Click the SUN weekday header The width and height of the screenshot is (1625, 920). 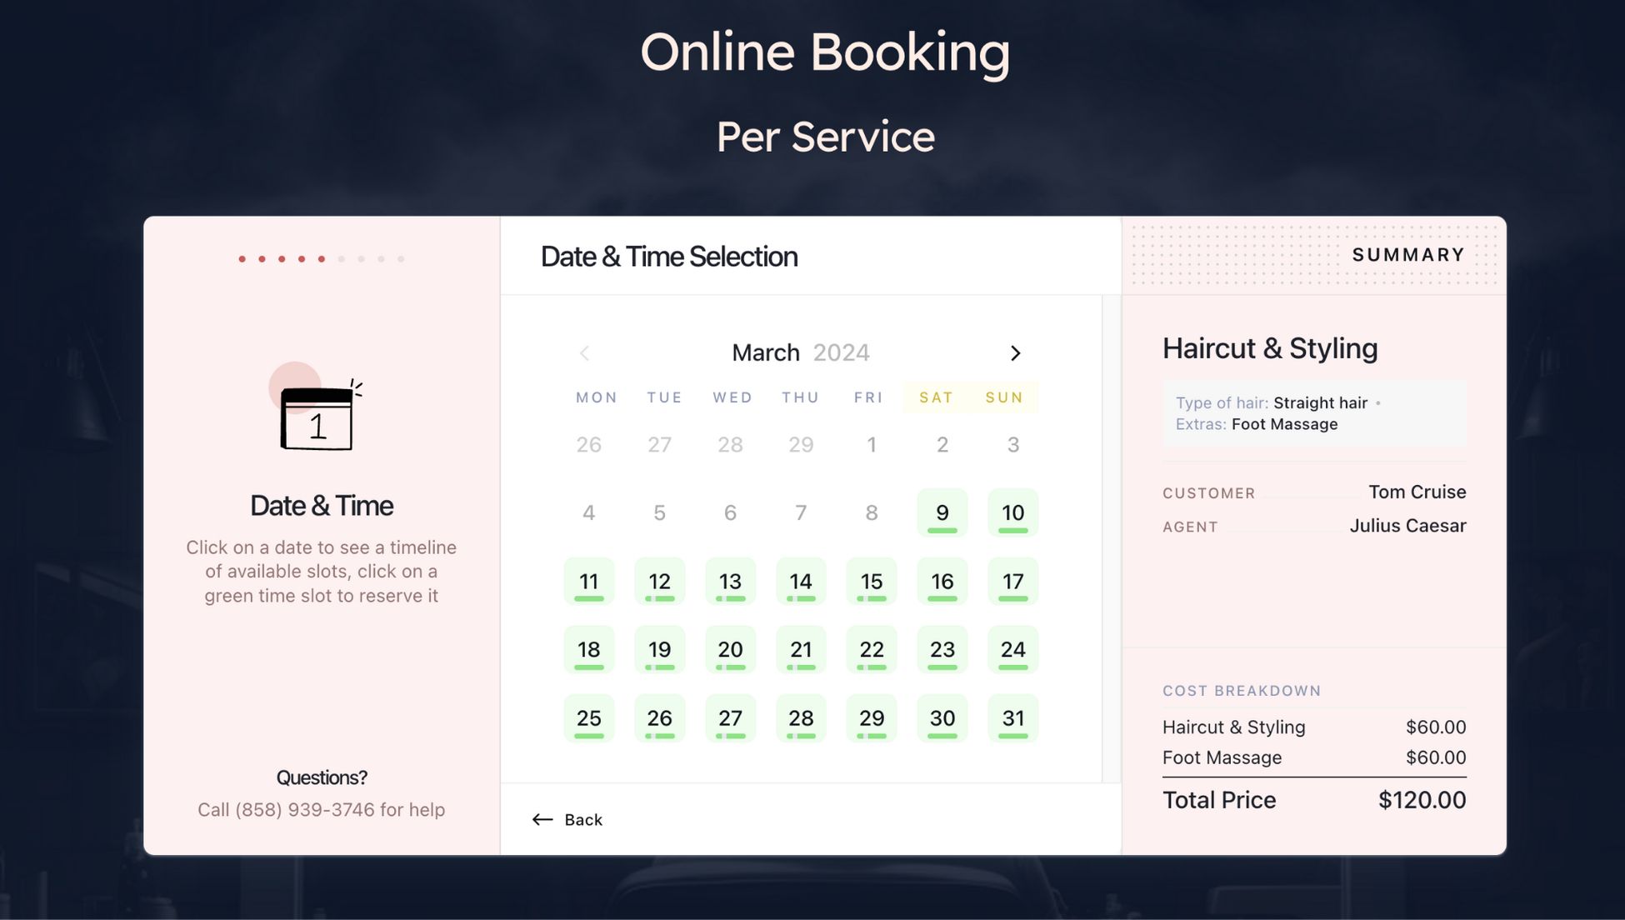pyautogui.click(x=1004, y=397)
